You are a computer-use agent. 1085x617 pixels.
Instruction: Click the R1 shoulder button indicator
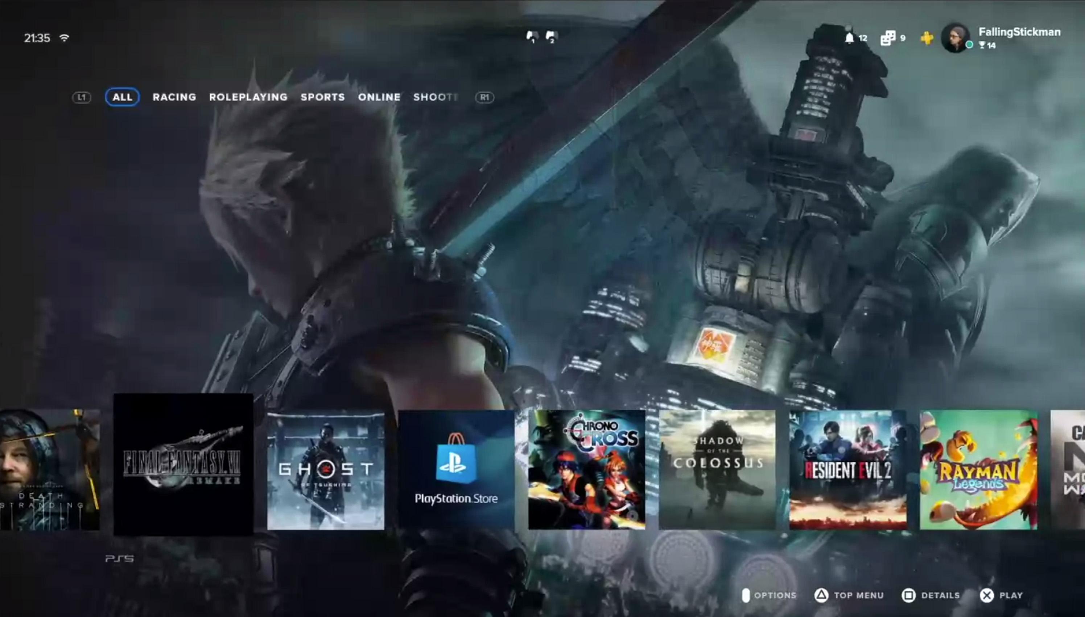pos(484,98)
